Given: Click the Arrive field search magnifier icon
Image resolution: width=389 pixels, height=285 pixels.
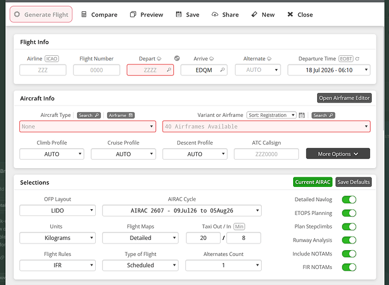Looking at the screenshot, I should pyautogui.click(x=222, y=70).
